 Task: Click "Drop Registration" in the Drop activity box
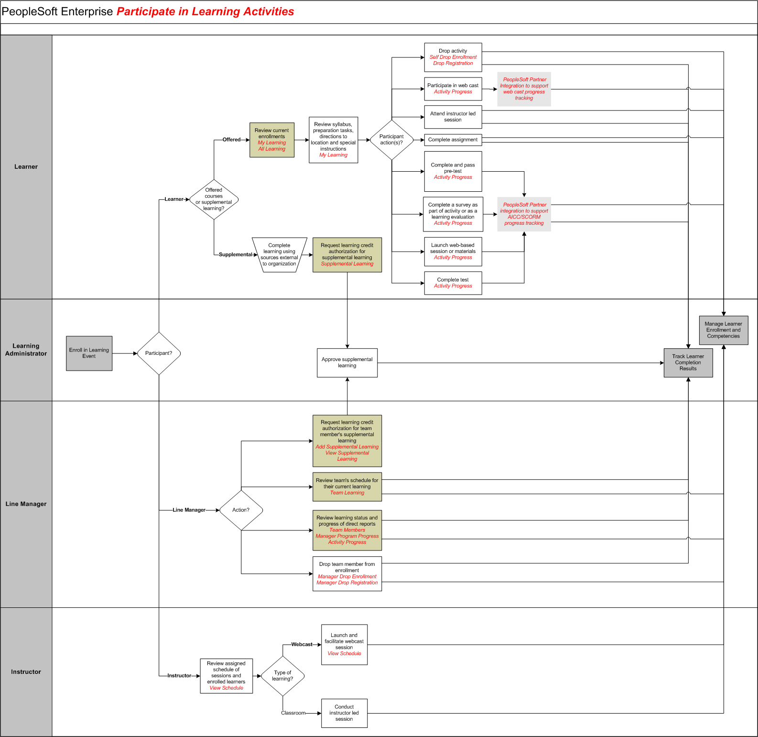(453, 64)
